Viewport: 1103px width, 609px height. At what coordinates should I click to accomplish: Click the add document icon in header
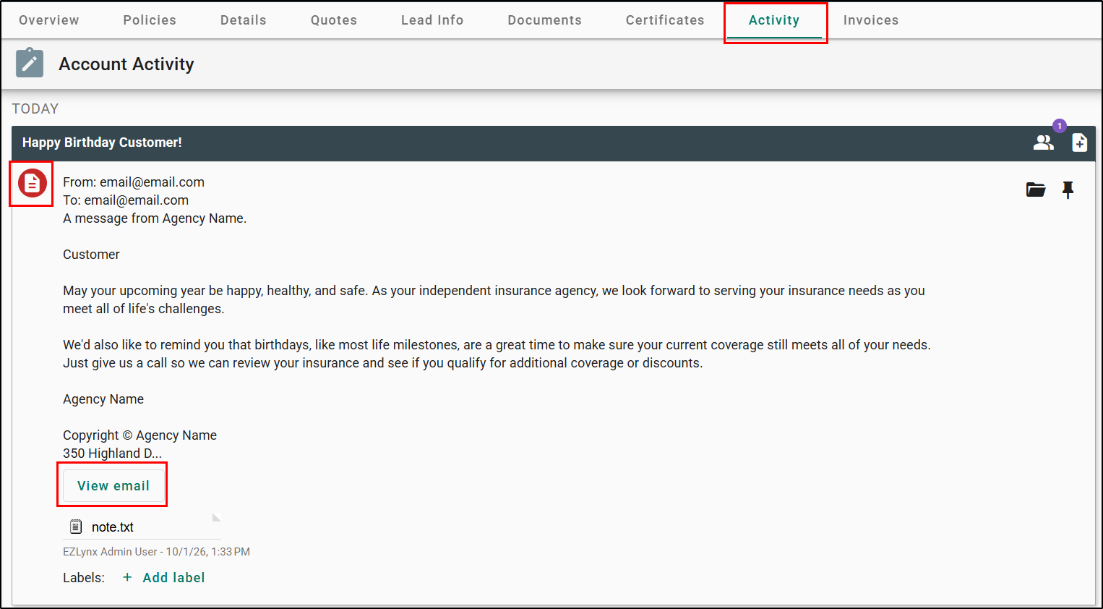[1080, 142]
